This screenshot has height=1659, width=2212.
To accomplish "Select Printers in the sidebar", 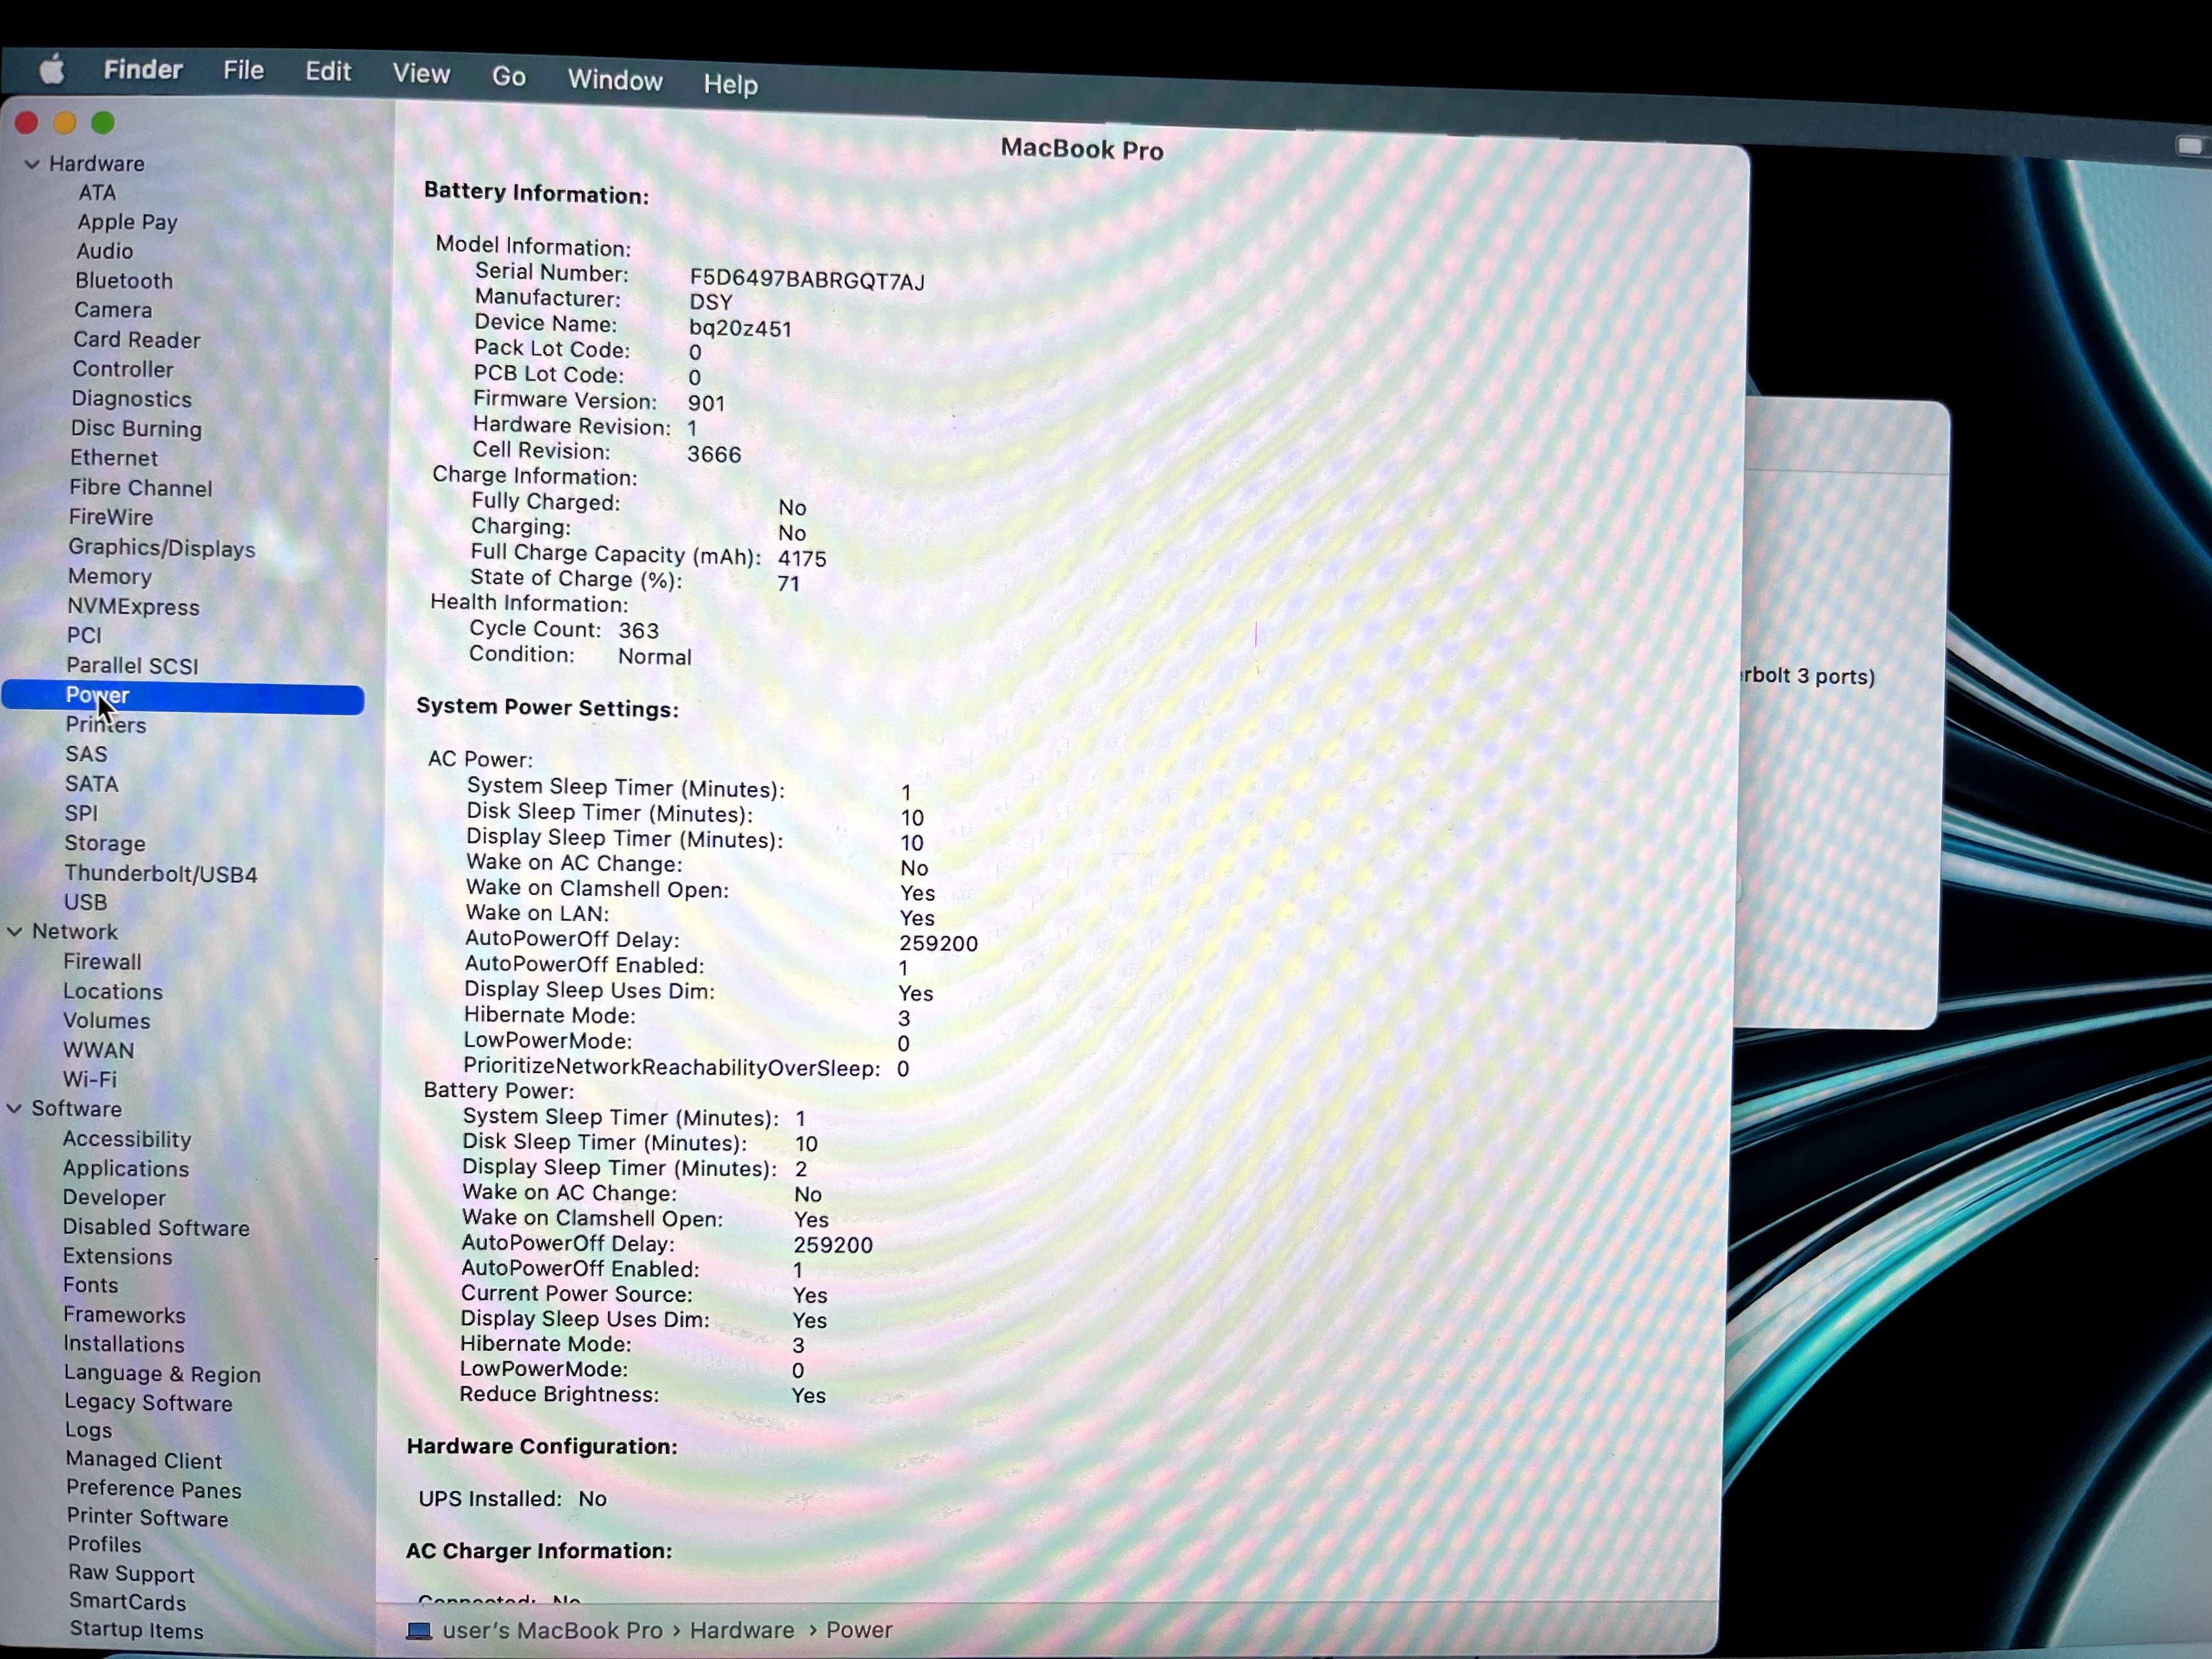I will coord(106,725).
